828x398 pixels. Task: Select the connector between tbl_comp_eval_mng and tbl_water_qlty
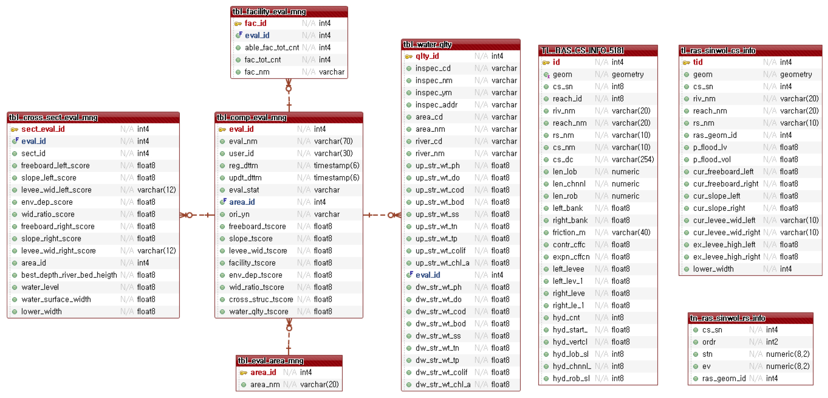point(382,215)
